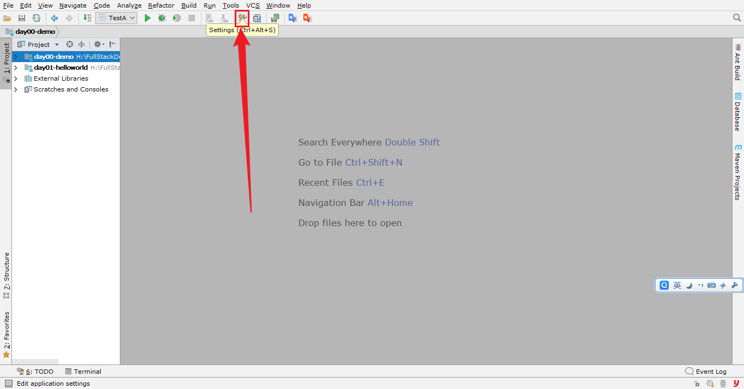Image resolution: width=744 pixels, height=389 pixels.
Task: Open the Terminal tool window
Action: (83, 372)
